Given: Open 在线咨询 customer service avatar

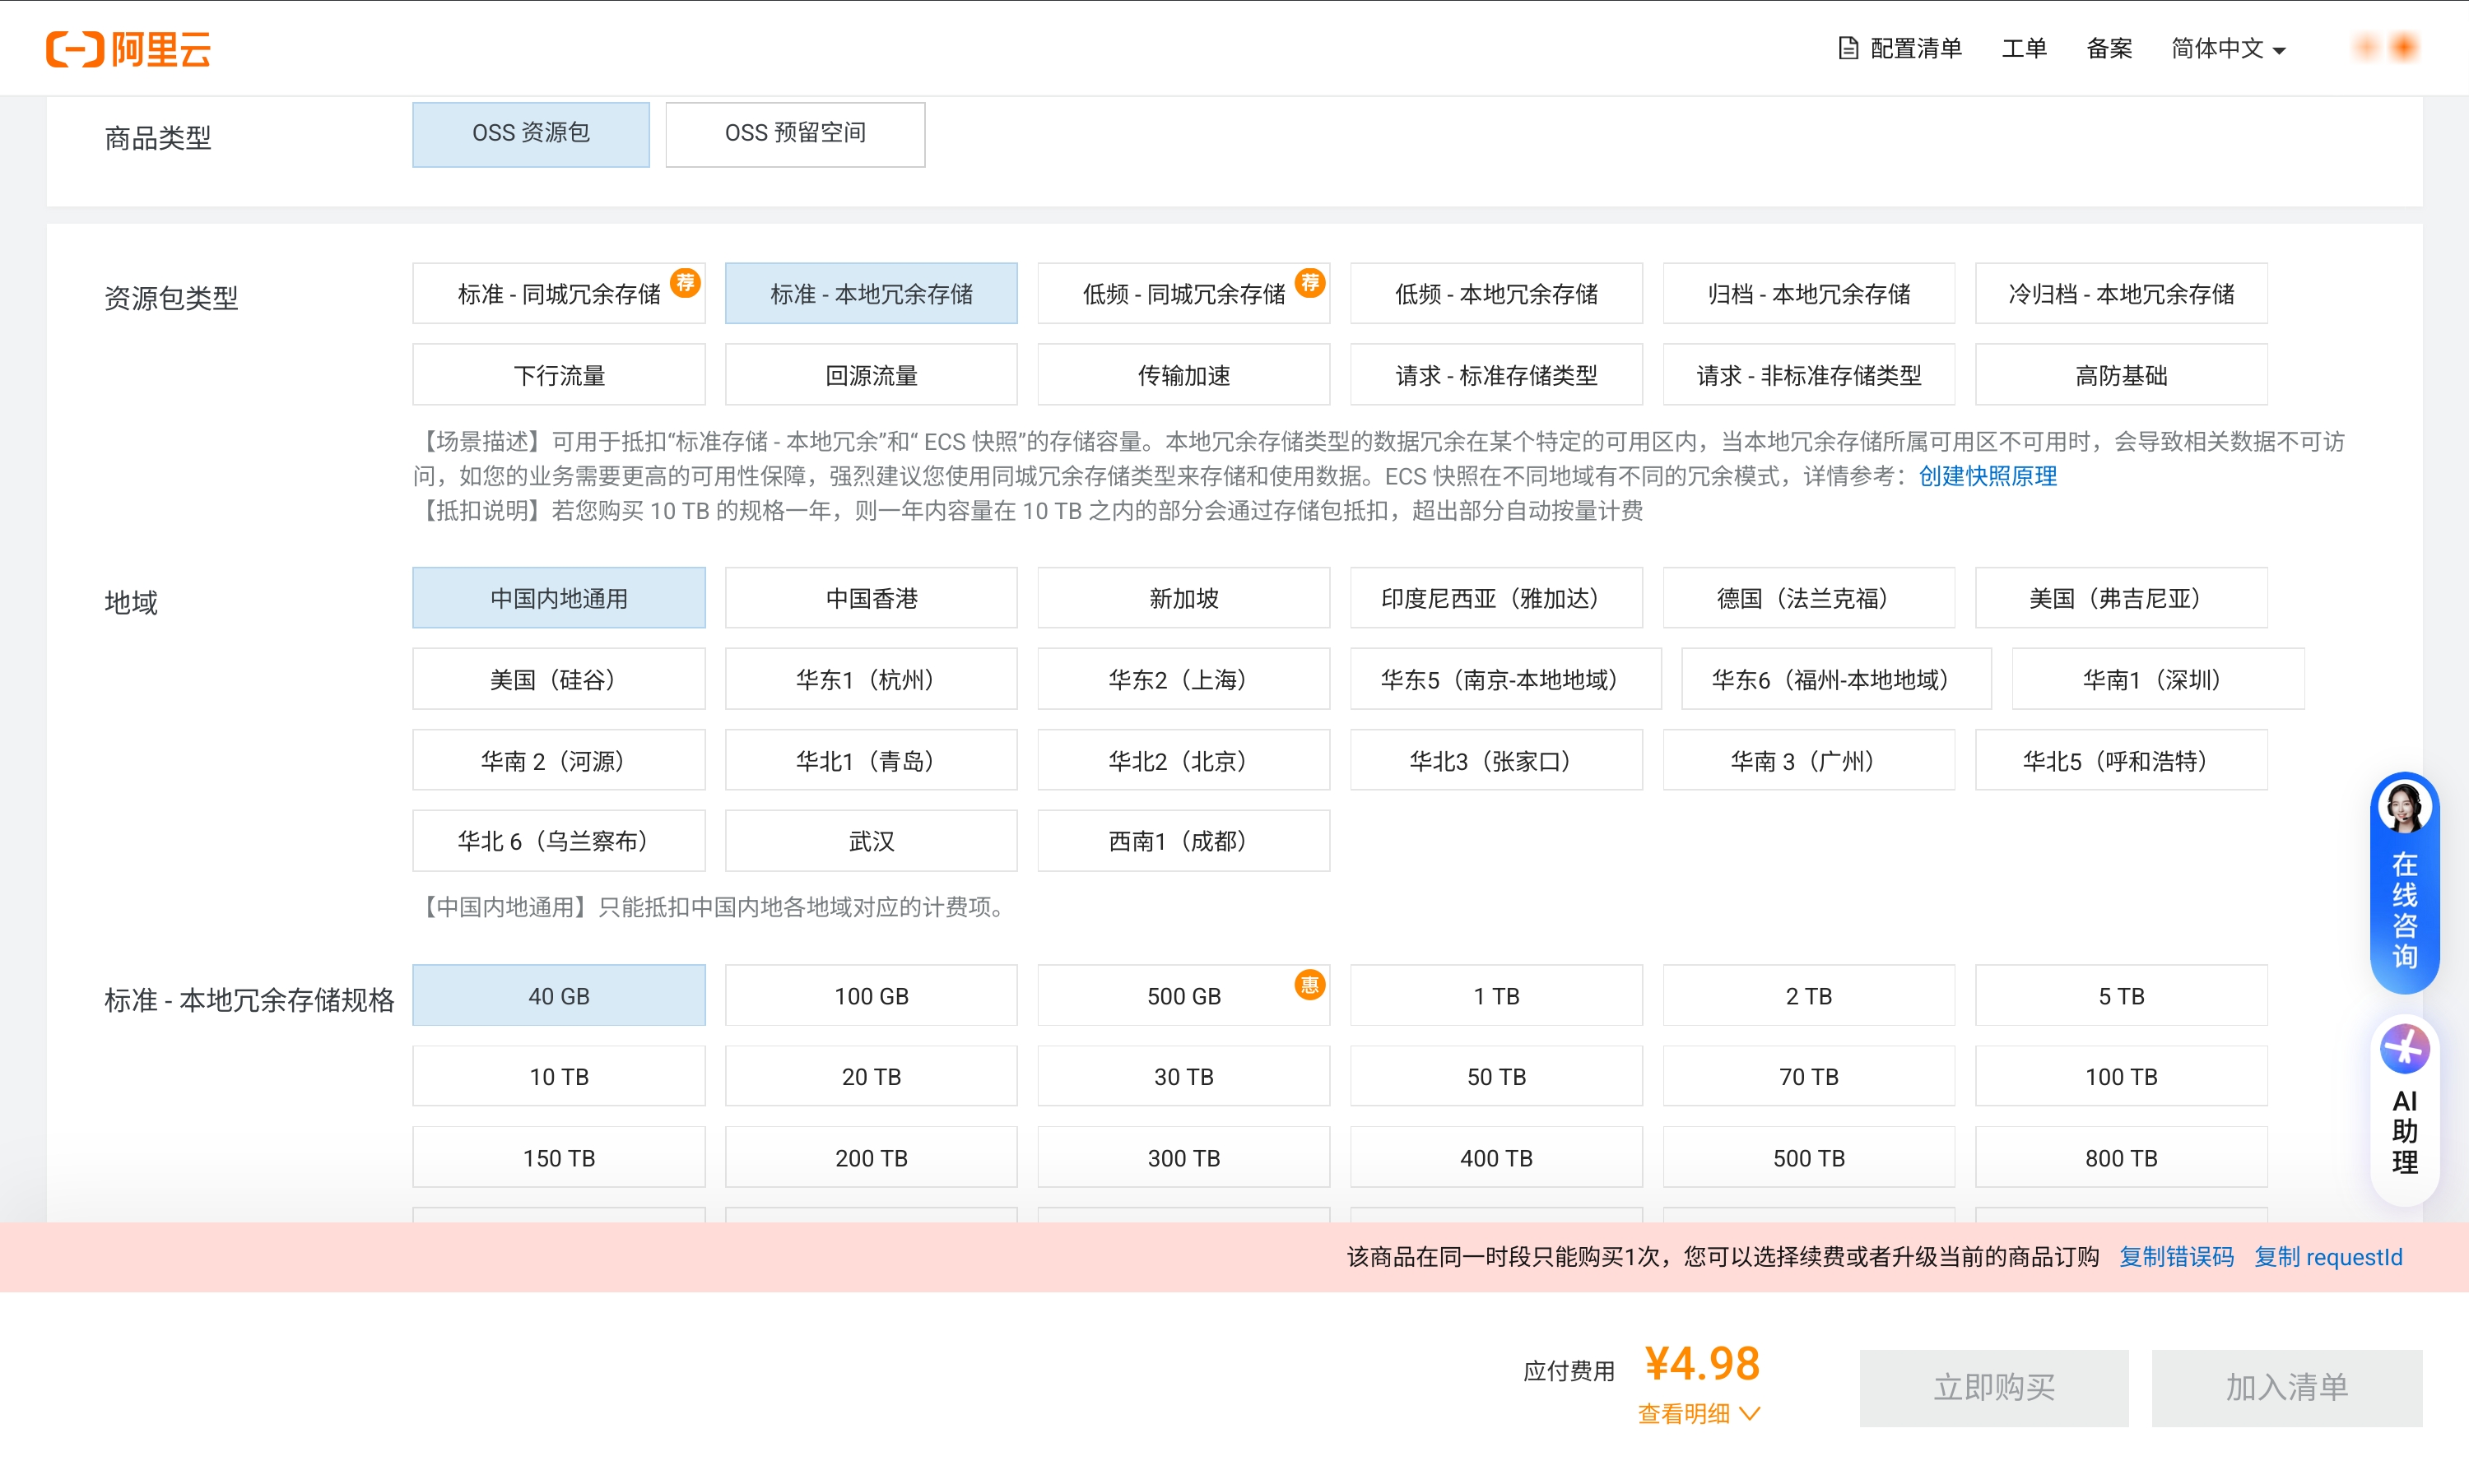Looking at the screenshot, I should [2404, 806].
